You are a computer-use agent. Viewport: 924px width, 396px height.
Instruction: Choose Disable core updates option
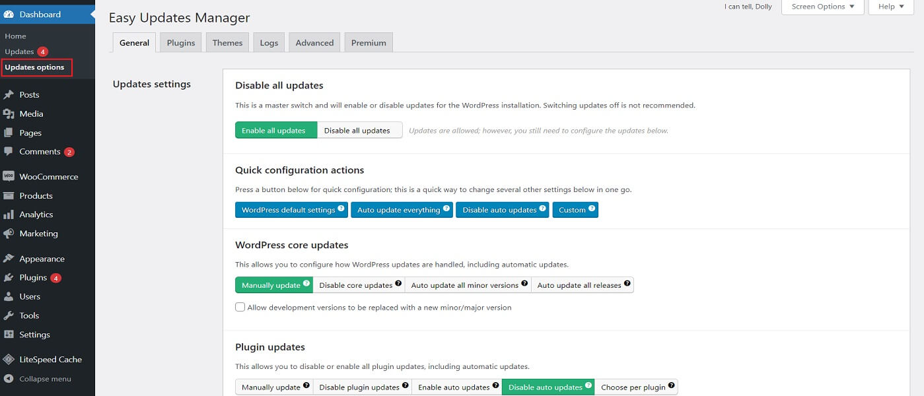(359, 285)
